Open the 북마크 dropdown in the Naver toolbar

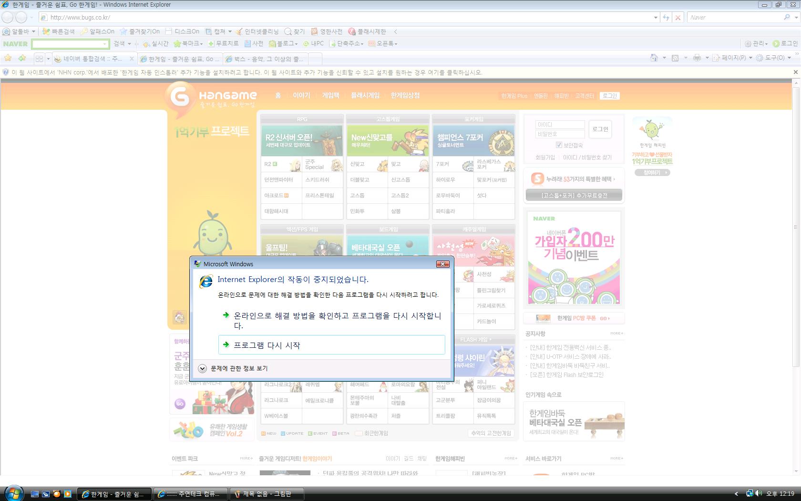tap(188, 43)
